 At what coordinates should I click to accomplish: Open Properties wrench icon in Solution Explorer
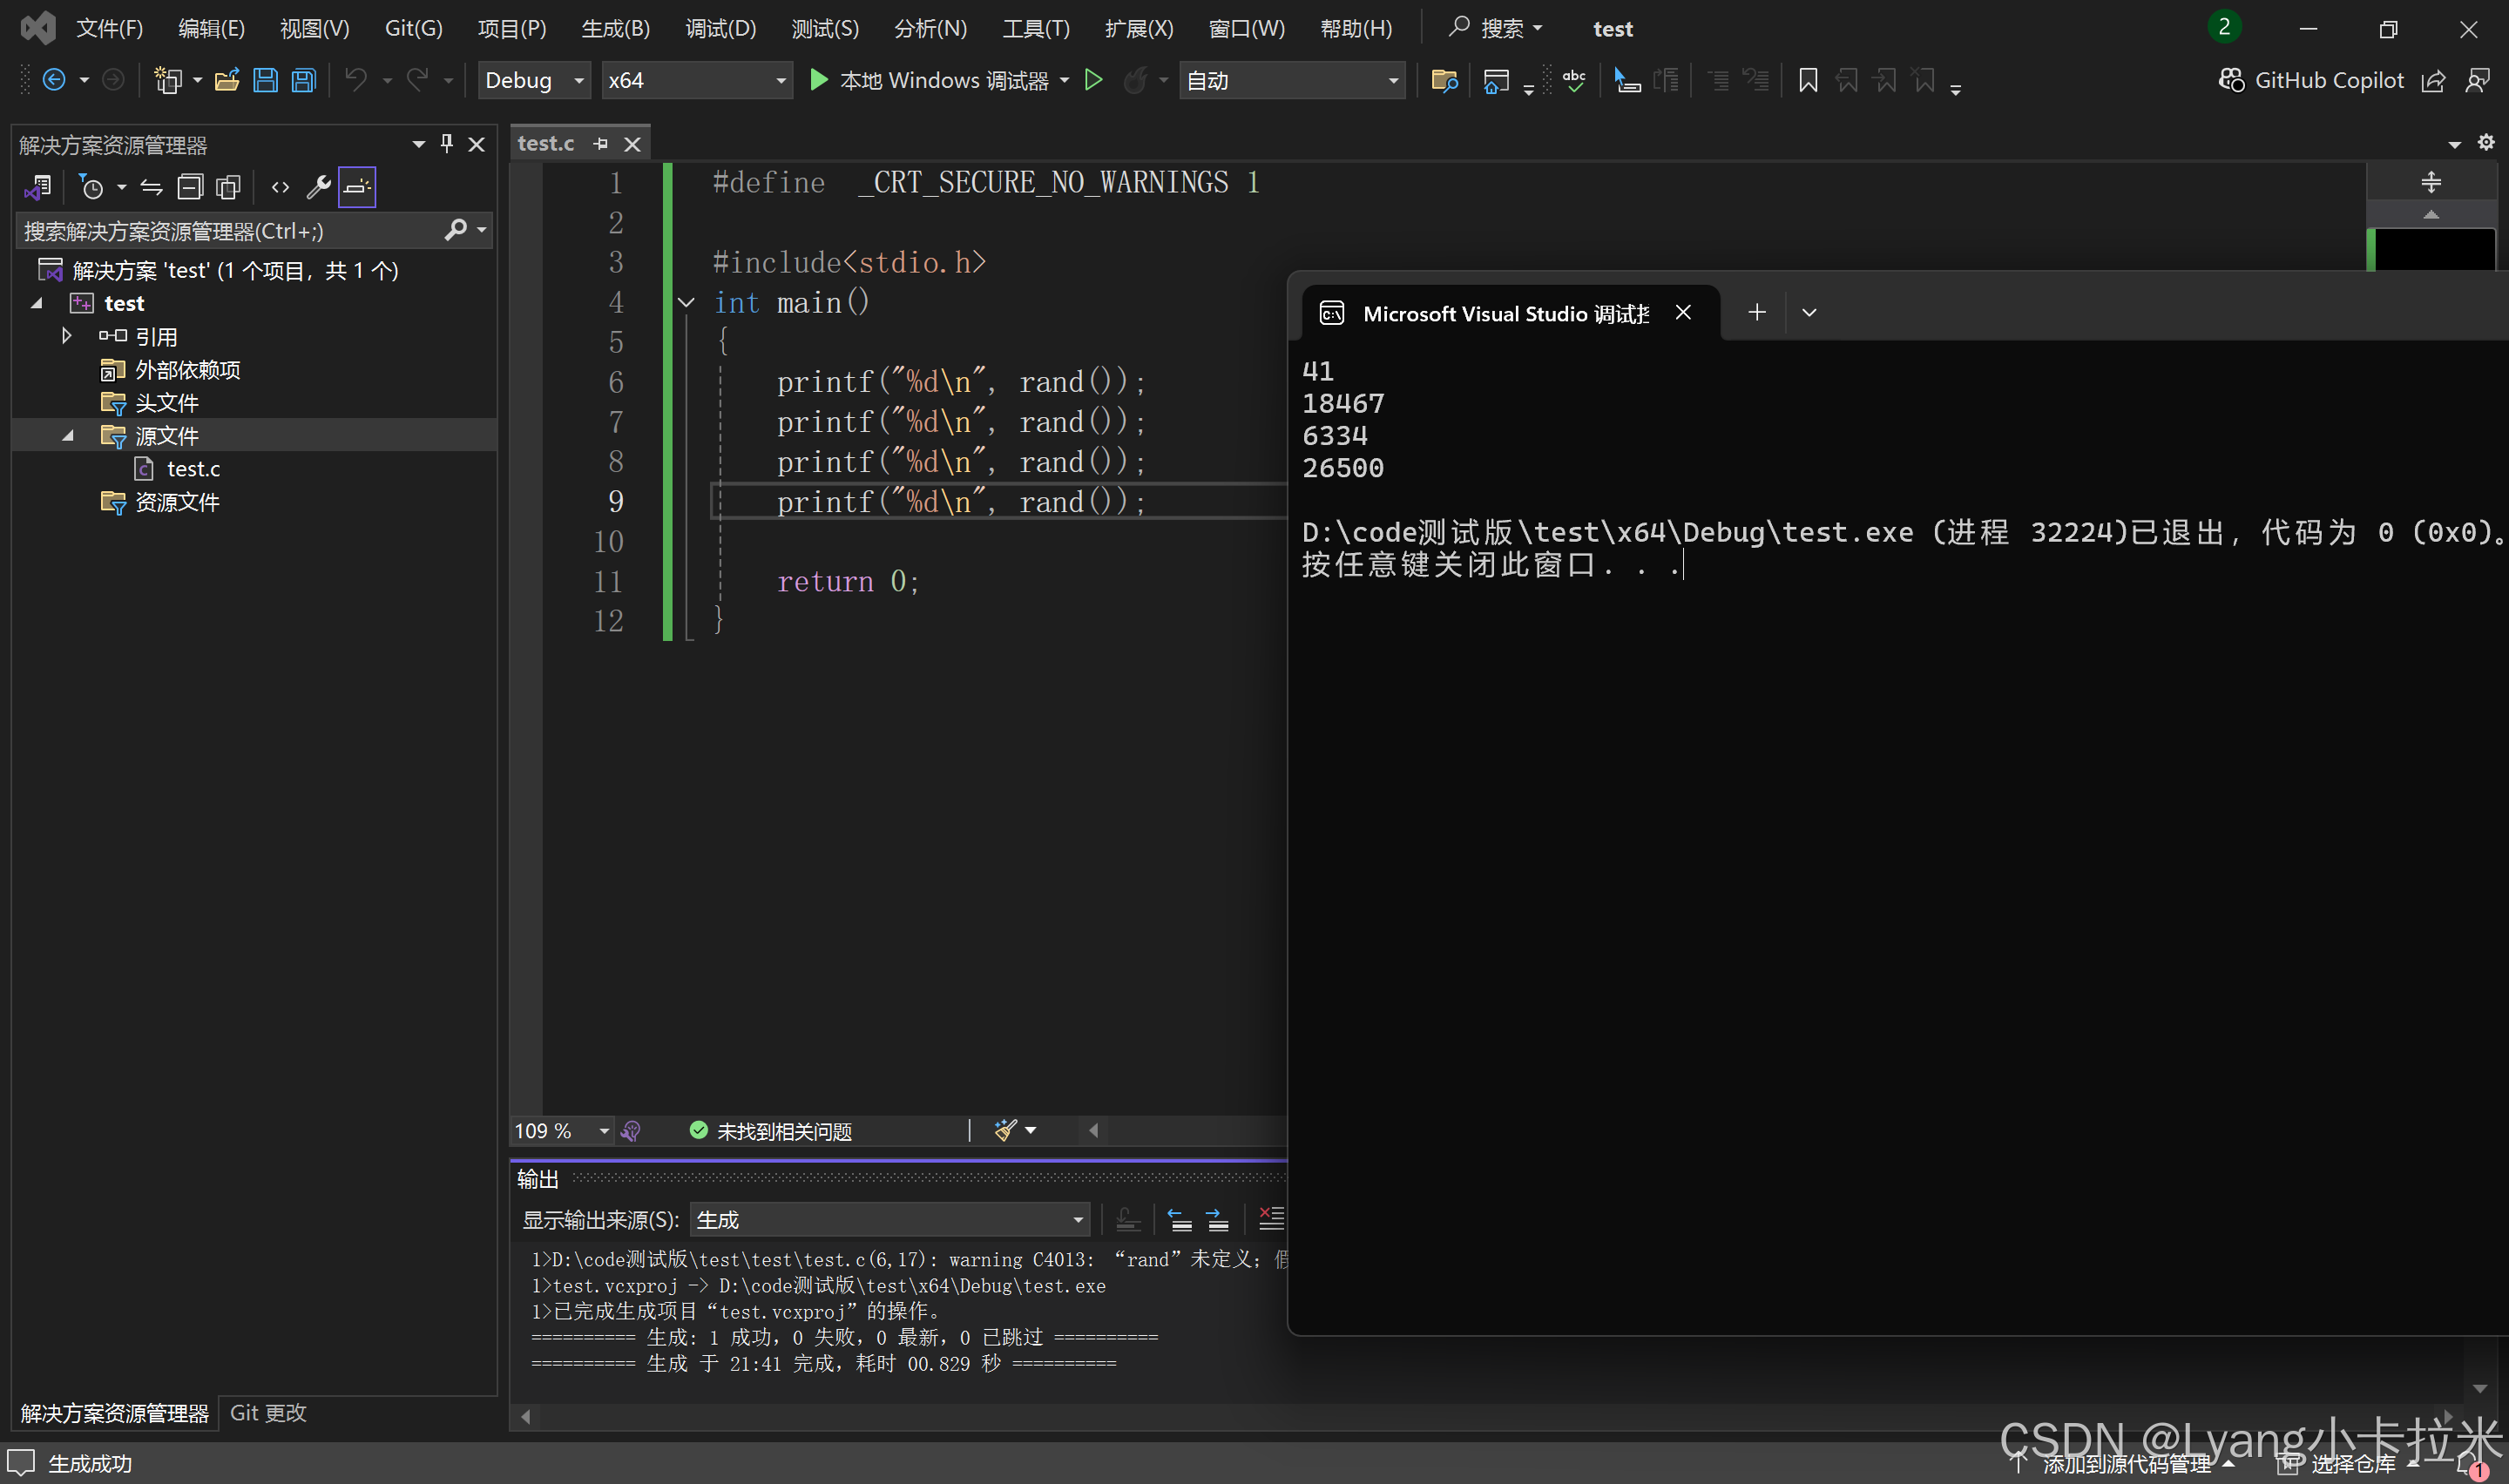coord(318,187)
